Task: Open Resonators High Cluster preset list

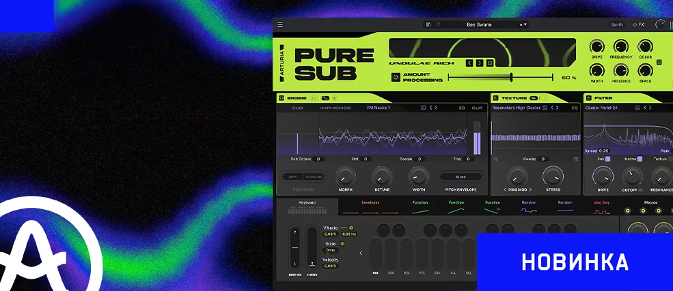Action: coord(517,108)
